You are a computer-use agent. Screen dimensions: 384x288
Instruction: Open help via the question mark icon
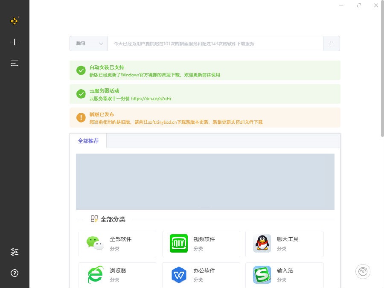[15, 273]
